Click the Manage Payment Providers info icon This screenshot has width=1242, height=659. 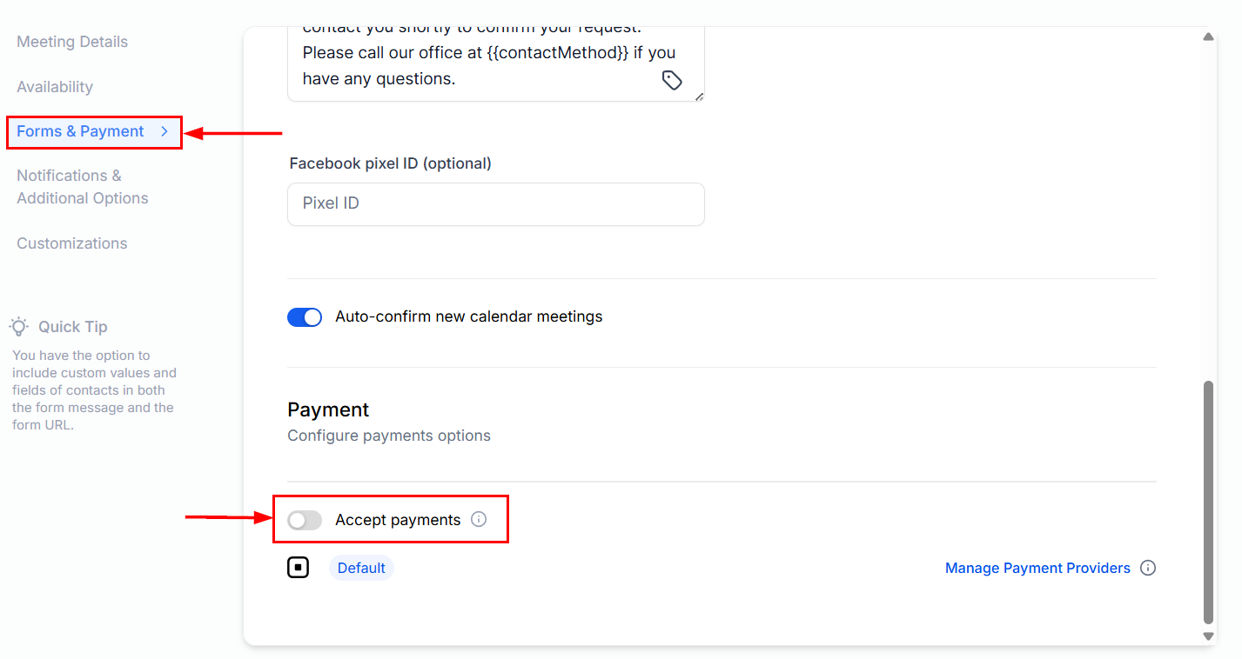(1148, 568)
